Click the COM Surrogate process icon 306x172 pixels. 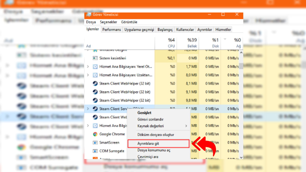coord(95,151)
